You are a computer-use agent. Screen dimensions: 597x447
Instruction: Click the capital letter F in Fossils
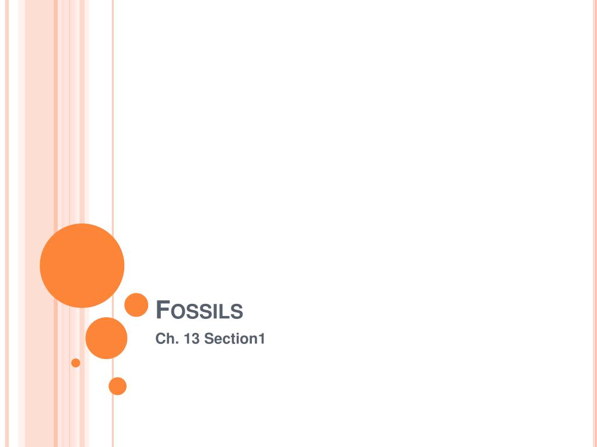pos(163,310)
